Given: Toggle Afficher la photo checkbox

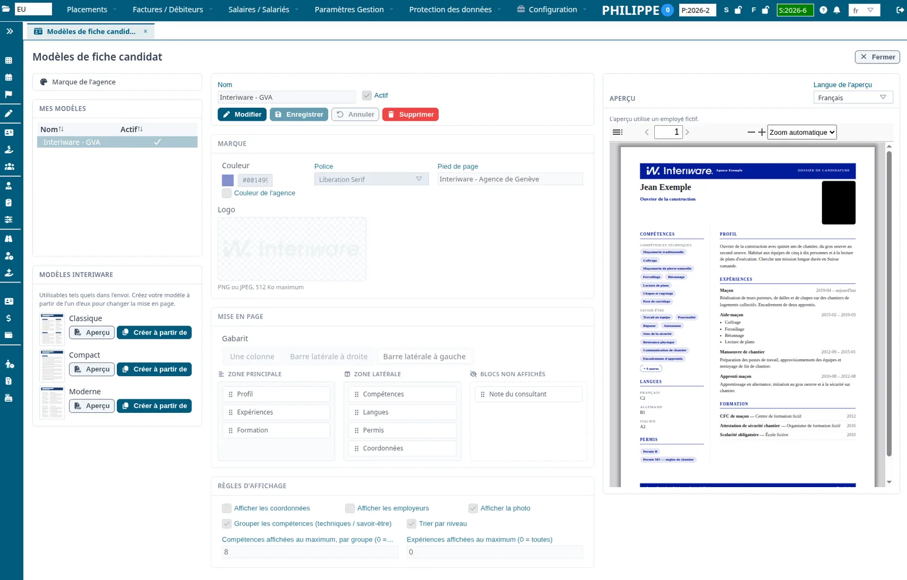Looking at the screenshot, I should pyautogui.click(x=473, y=508).
